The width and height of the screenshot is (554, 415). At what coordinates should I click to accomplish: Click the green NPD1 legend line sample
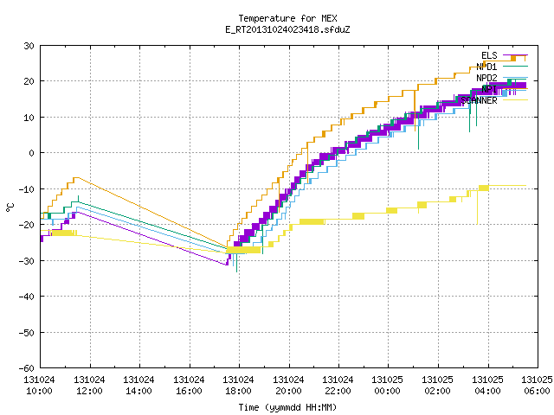(515, 66)
